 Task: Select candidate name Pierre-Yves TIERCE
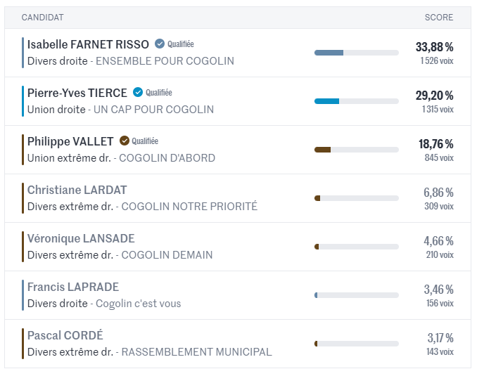pos(77,93)
